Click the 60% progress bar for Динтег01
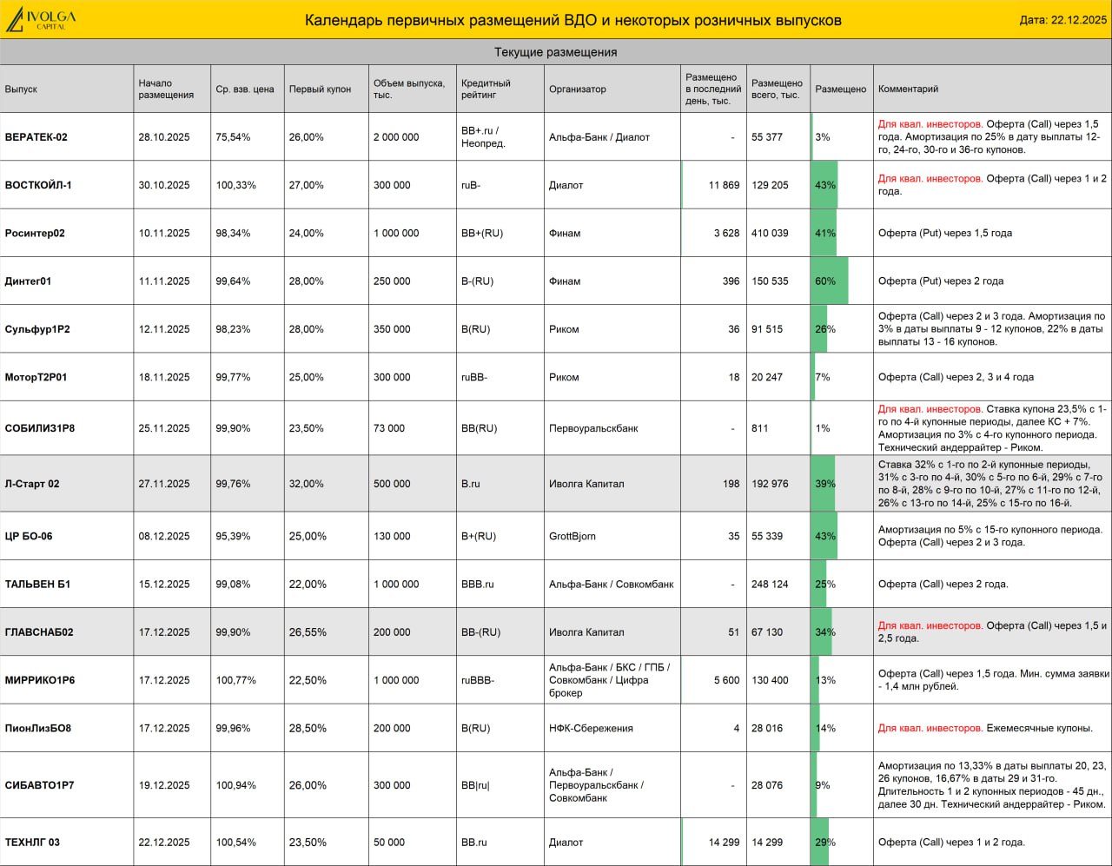1112x866 pixels. (830, 281)
